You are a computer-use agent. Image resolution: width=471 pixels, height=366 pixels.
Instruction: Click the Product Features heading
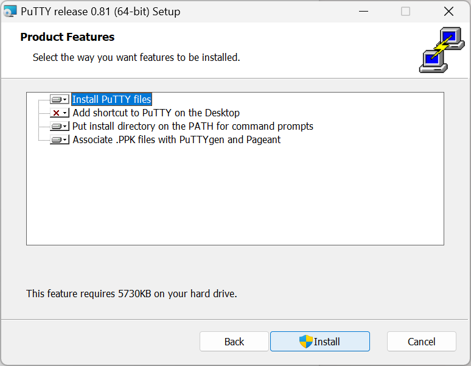67,37
